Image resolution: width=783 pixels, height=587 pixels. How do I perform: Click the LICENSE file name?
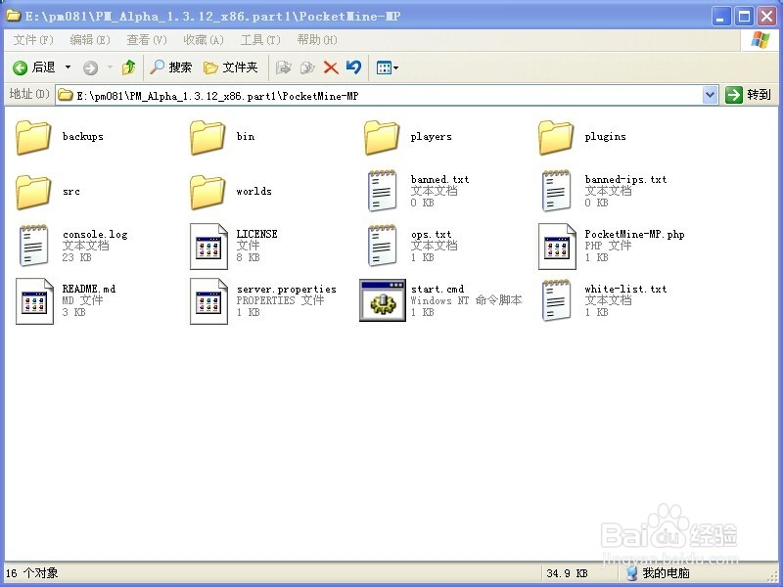pyautogui.click(x=256, y=234)
